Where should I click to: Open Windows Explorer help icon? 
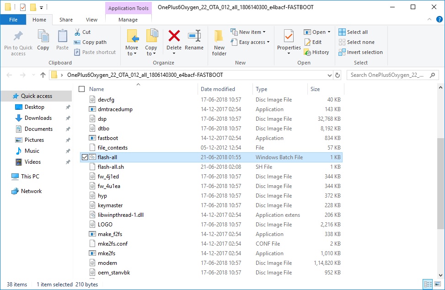439,20
